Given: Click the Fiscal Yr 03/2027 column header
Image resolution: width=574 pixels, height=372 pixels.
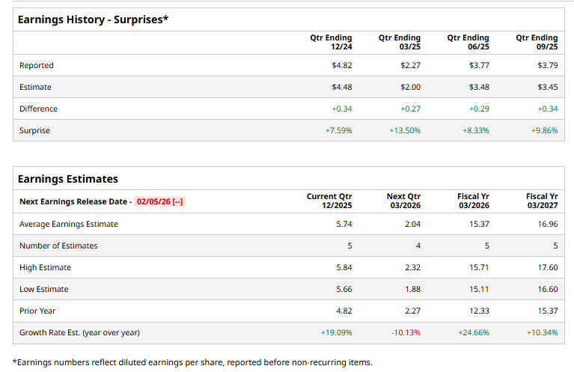Looking at the screenshot, I should point(542,201).
